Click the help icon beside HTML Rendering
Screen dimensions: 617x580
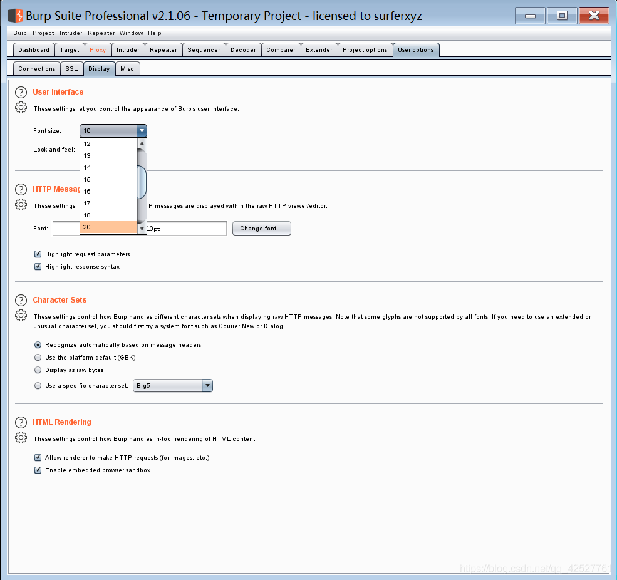click(x=21, y=423)
